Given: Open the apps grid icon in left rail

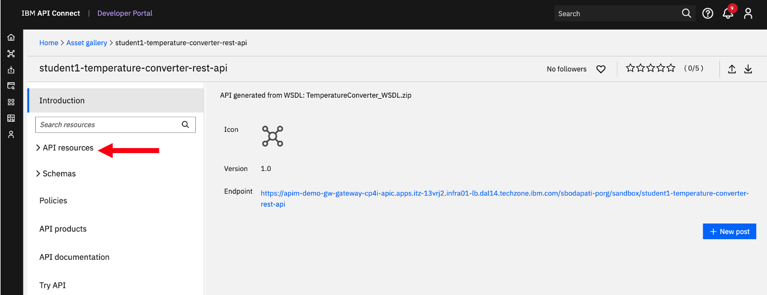Looking at the screenshot, I should point(11,102).
